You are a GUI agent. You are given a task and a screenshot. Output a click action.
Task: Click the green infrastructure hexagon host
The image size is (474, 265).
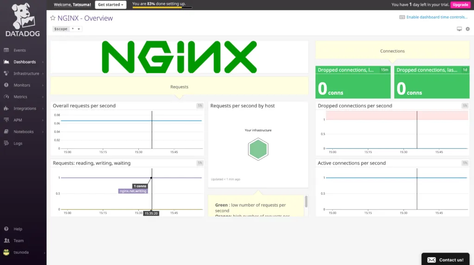pyautogui.click(x=258, y=149)
